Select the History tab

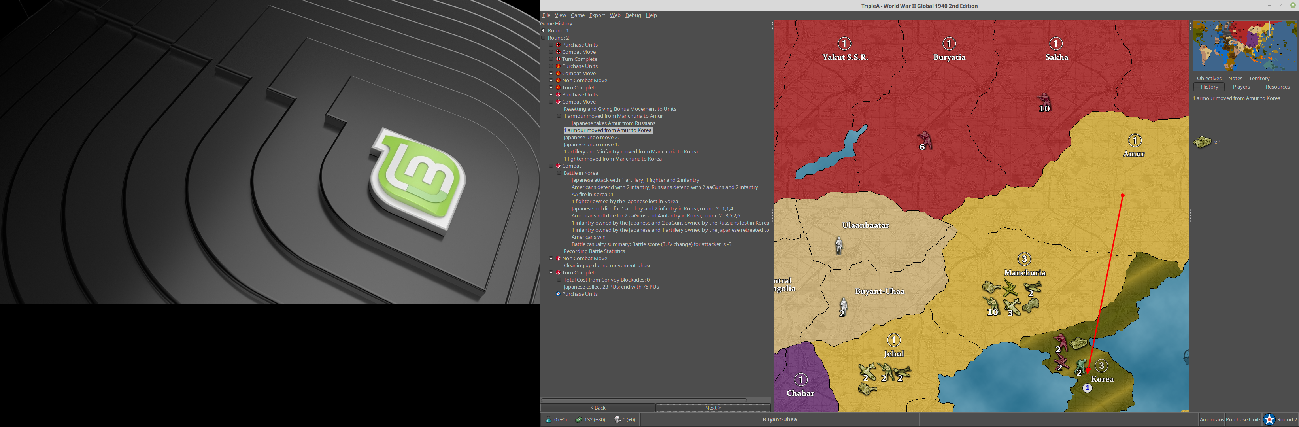(1209, 87)
